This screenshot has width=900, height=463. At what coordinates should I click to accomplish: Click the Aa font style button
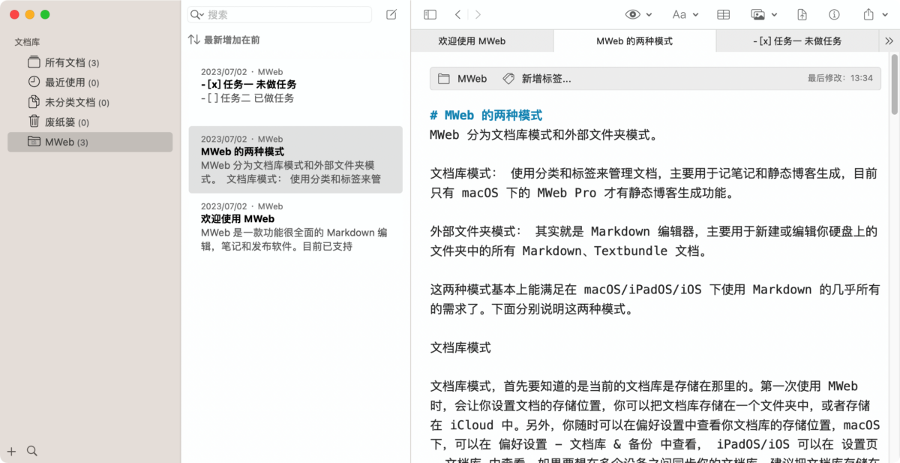pos(679,14)
